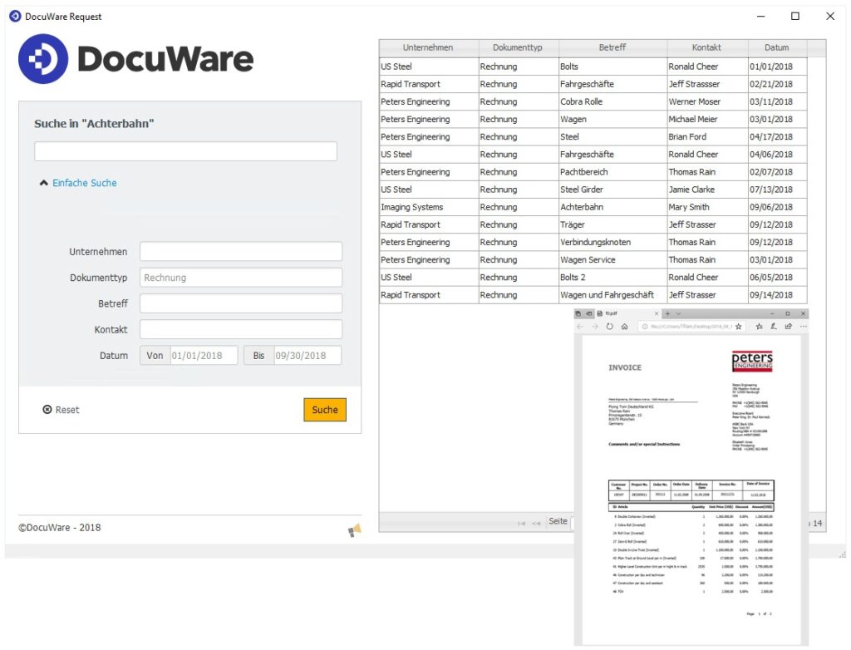Screen dimensions: 851x650
Task: Open the home page in PDF browser
Action: pos(625,327)
